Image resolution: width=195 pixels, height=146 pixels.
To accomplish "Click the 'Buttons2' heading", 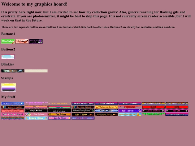I will coord(8,49).
